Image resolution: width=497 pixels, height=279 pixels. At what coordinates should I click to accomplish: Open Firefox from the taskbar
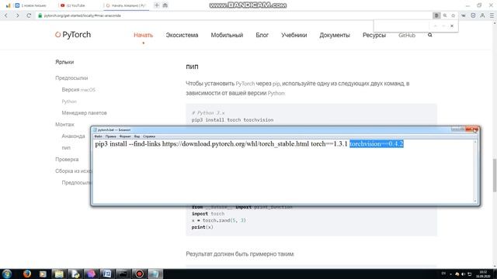27,274
